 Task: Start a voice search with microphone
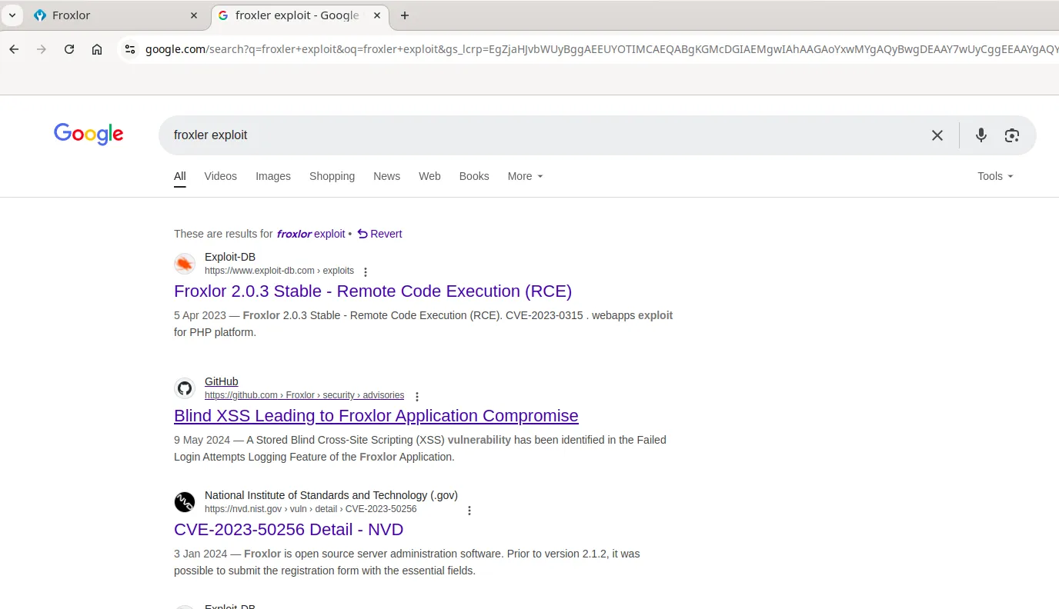(x=981, y=135)
